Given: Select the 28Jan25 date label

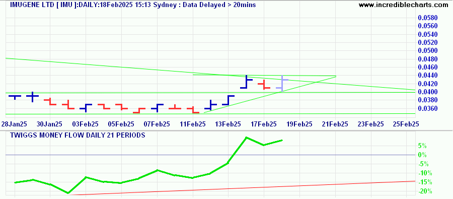Looking at the screenshot, I should [14, 124].
